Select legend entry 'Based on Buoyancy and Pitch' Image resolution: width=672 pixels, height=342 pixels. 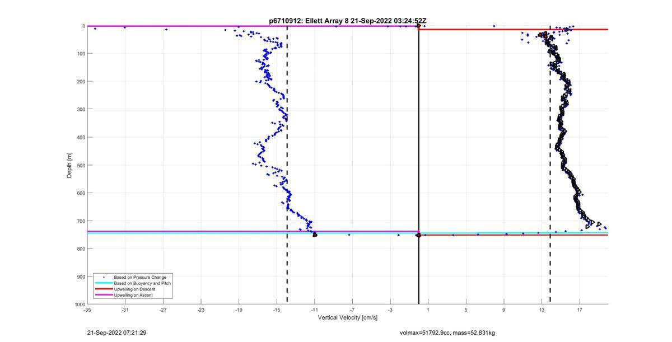coord(142,283)
